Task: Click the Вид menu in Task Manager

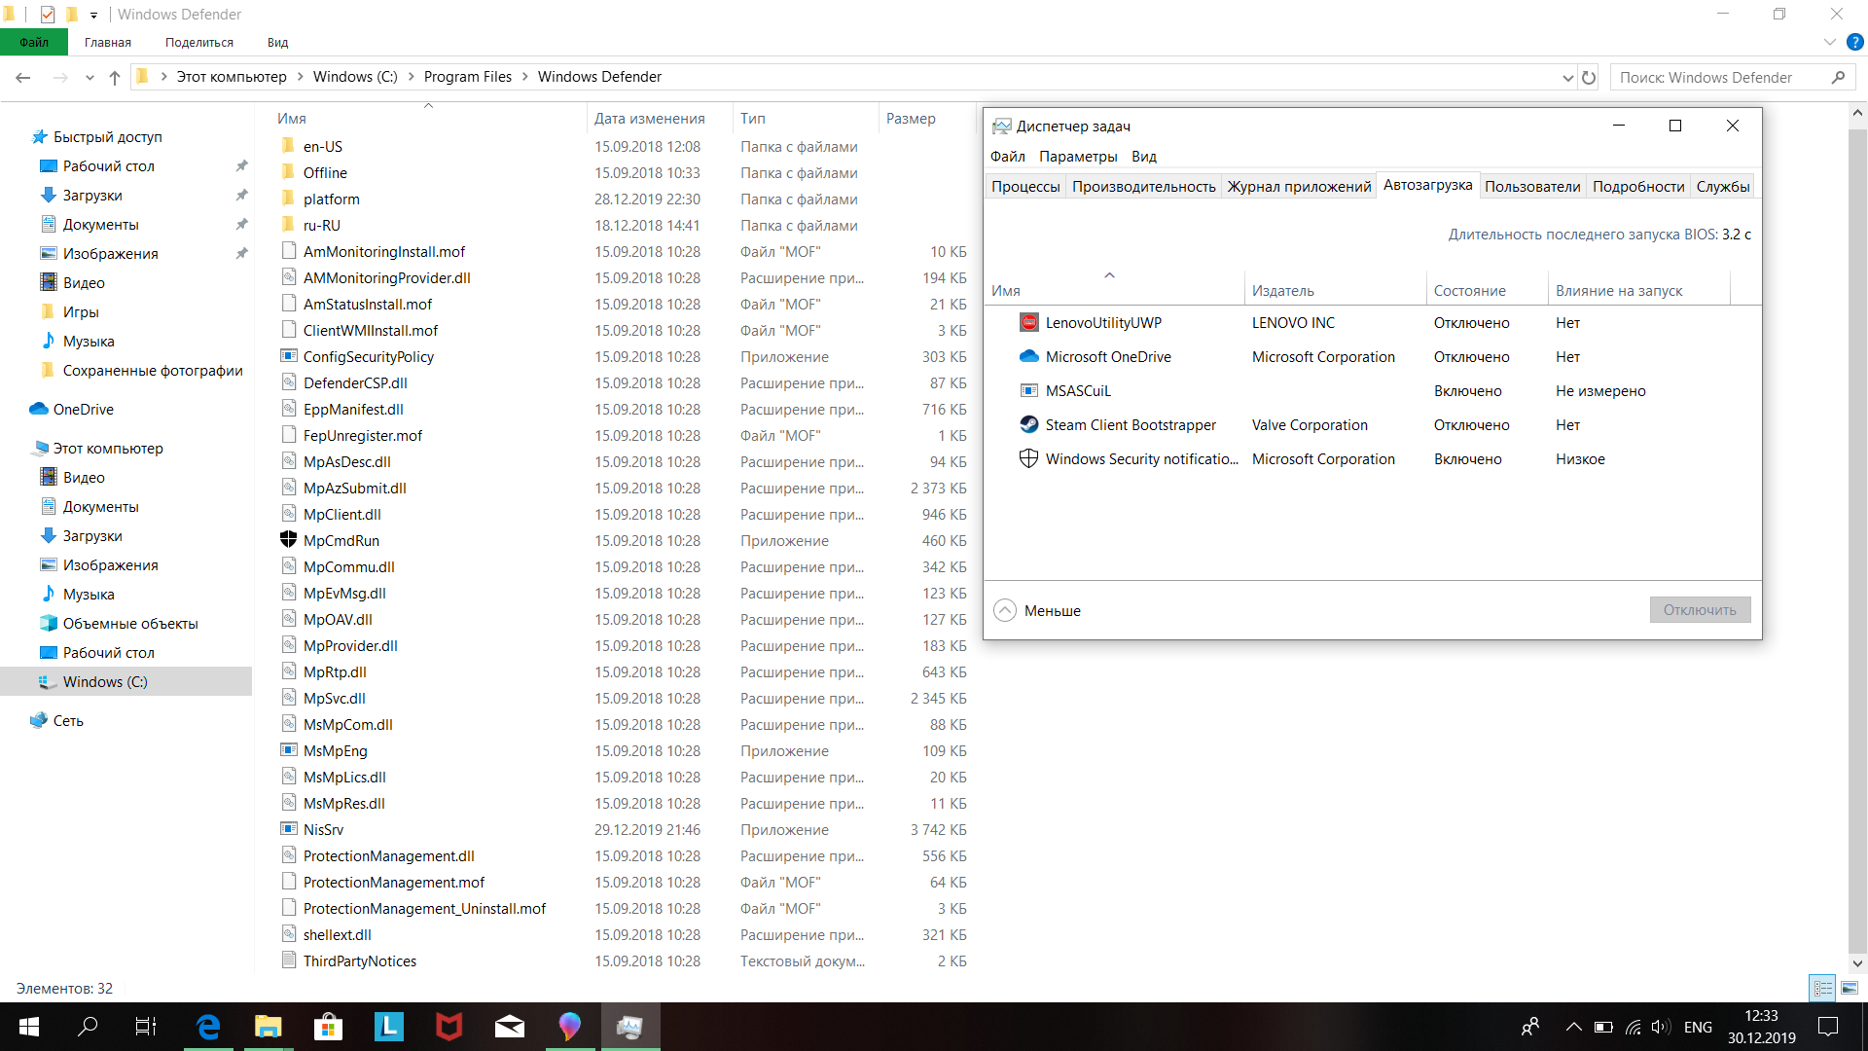Action: [1142, 156]
